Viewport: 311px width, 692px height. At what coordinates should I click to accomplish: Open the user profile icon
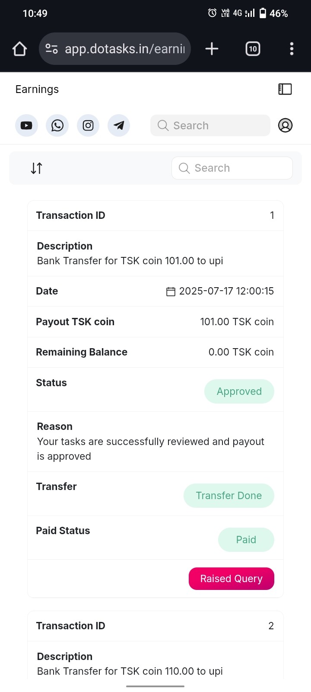(285, 125)
